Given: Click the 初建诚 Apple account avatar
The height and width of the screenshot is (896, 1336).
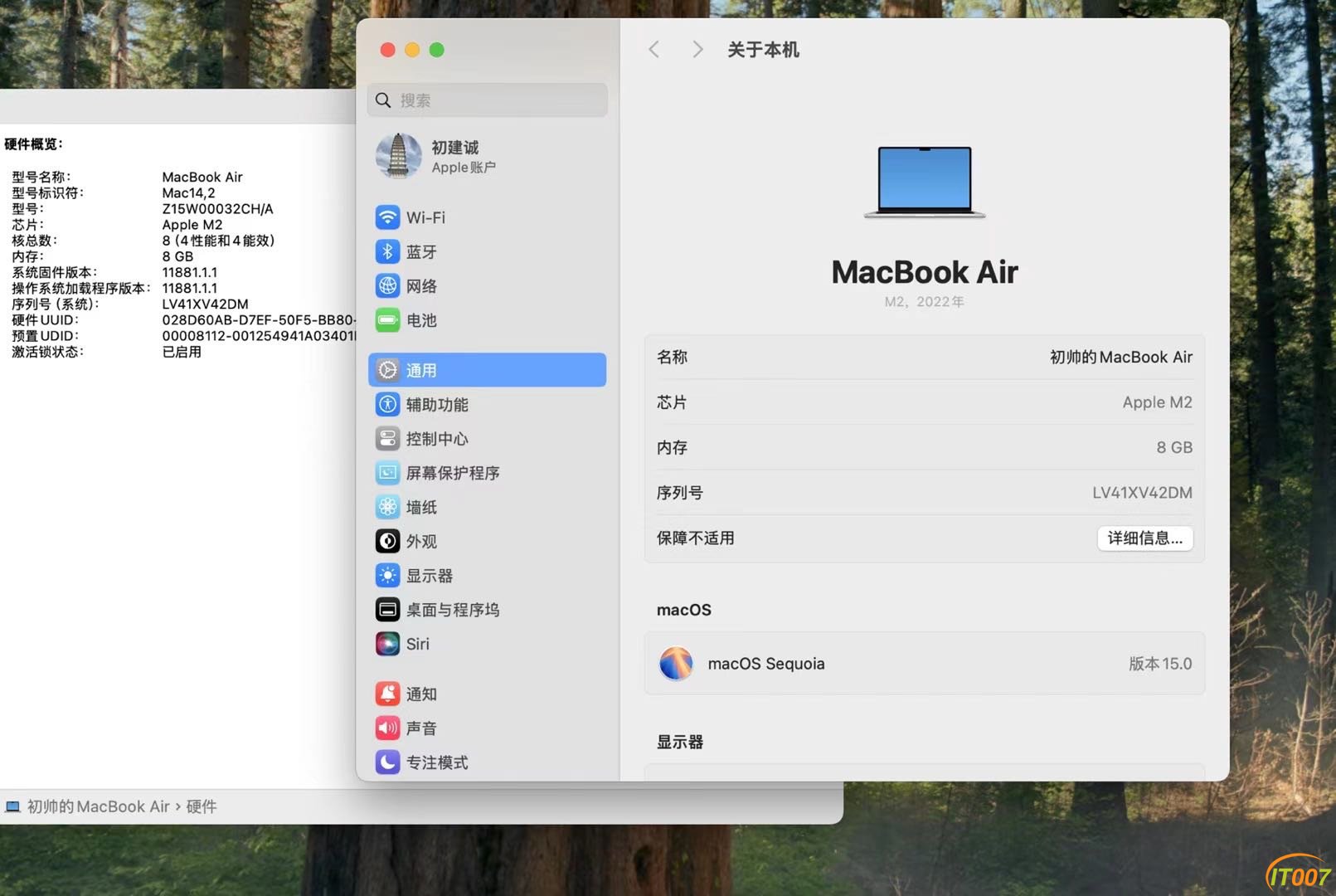Looking at the screenshot, I should pos(399,156).
